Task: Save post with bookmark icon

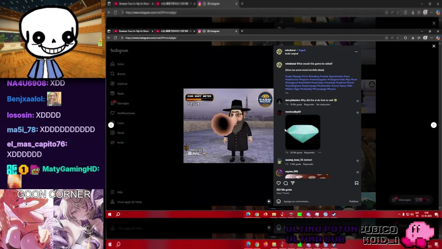Action: click(x=356, y=183)
